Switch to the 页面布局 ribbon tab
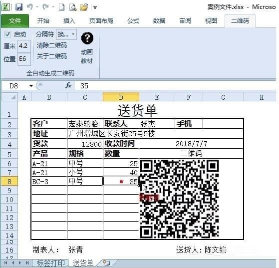The width and height of the screenshot is (279, 268). coord(101,21)
